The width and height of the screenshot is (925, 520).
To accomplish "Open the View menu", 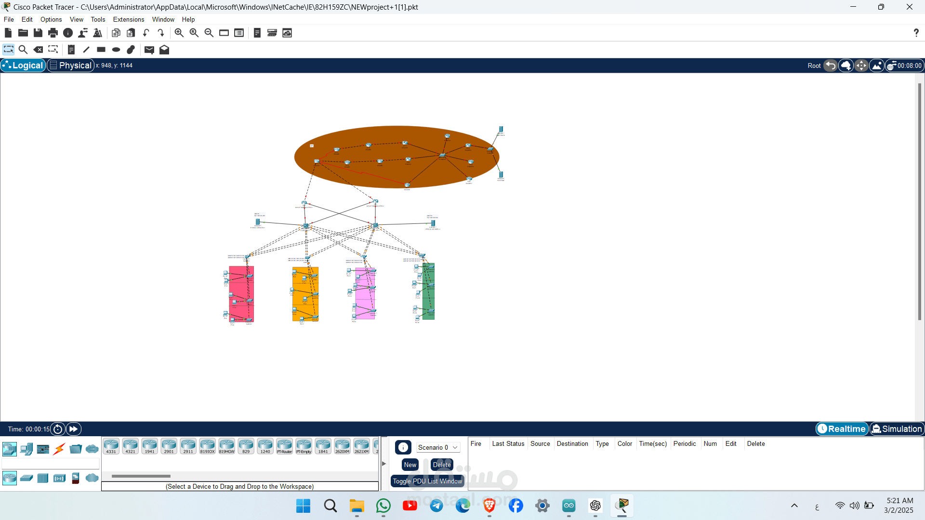I will [77, 19].
